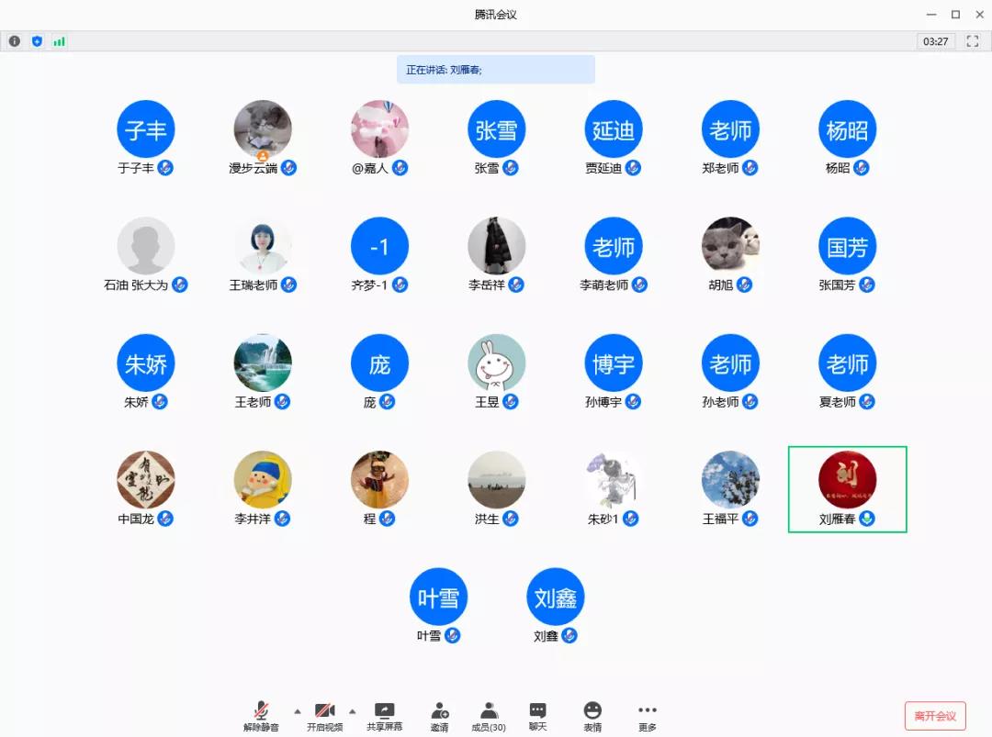
Task: Open the Emoji (表情) reactions
Action: [x=592, y=716]
